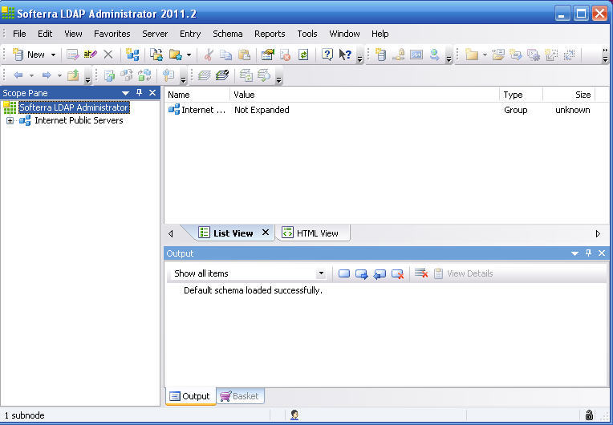Close the List View tab
Screen dimensions: 613x425
pyautogui.click(x=266, y=233)
